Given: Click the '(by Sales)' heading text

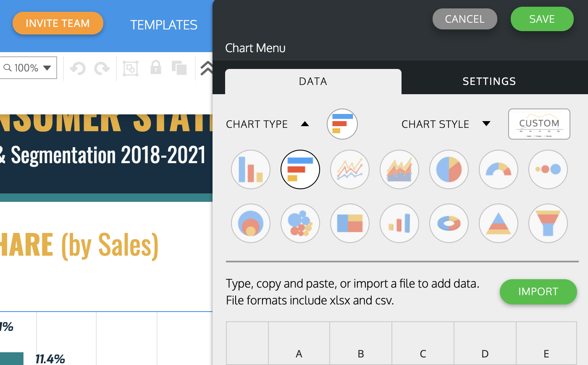Looking at the screenshot, I should [110, 245].
